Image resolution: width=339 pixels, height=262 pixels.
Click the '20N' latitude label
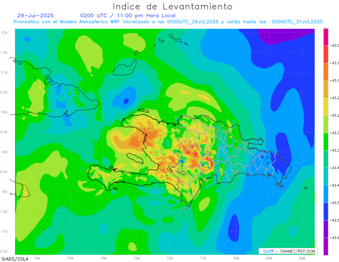click(x=4, y=112)
